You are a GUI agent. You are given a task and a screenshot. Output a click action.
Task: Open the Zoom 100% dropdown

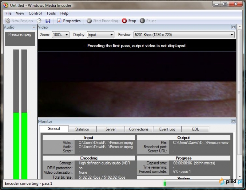click(61, 35)
